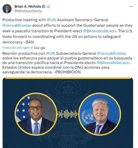Click the government affiliation badge icon
This screenshot has width=138, height=148.
(x=49, y=6)
